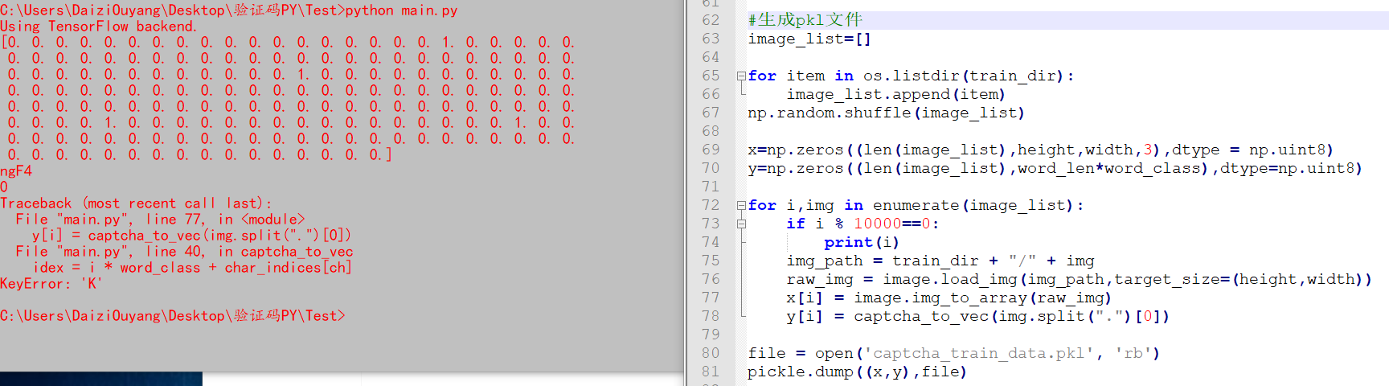This screenshot has height=386, width=1389.
Task: Click the "KeyError: 'K'" error message
Action: click(51, 284)
